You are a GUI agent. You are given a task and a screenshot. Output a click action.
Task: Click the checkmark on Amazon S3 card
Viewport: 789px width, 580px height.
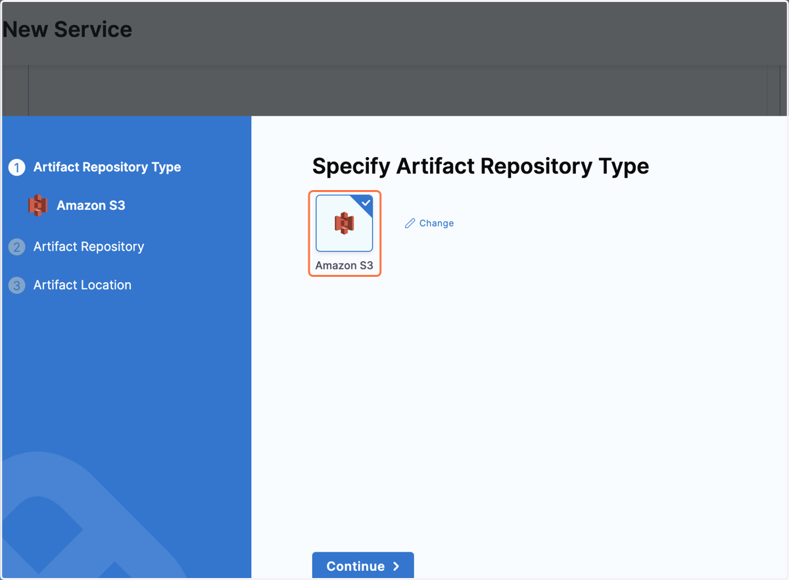[x=366, y=203]
